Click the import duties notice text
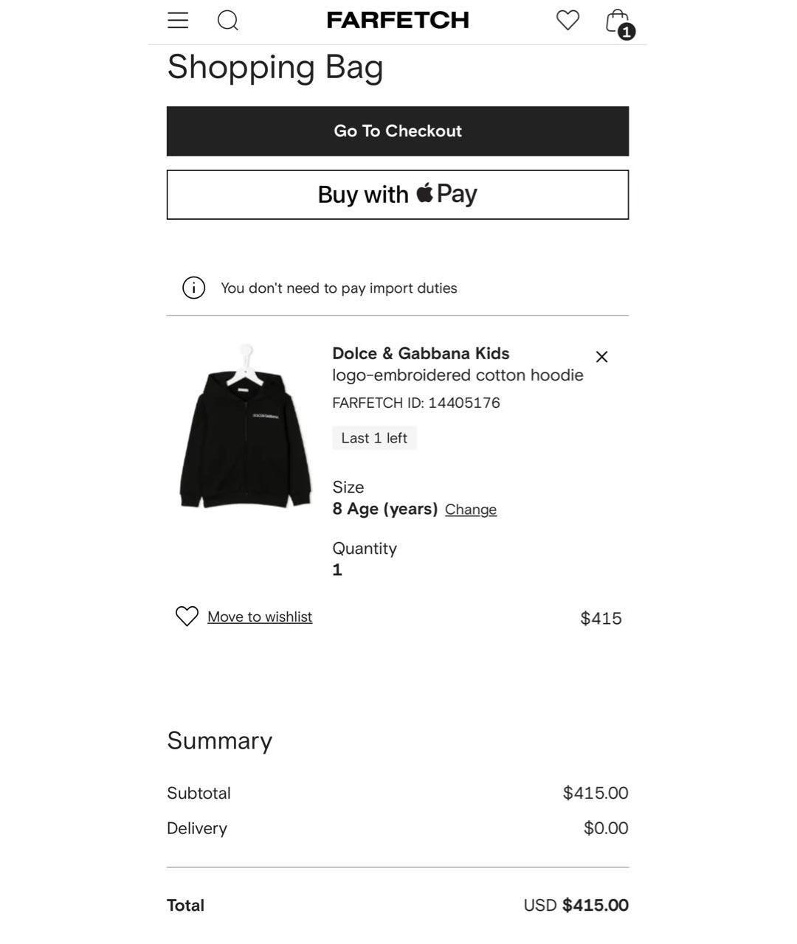This screenshot has height=944, width=797. tap(339, 288)
